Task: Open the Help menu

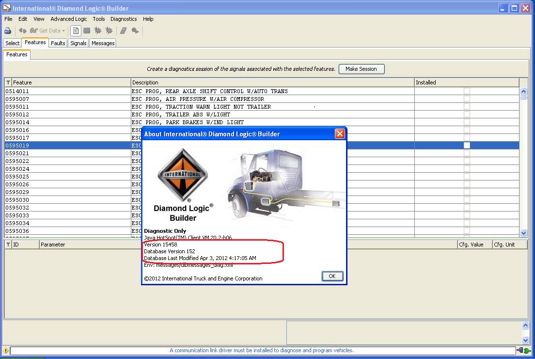Action: point(148,19)
